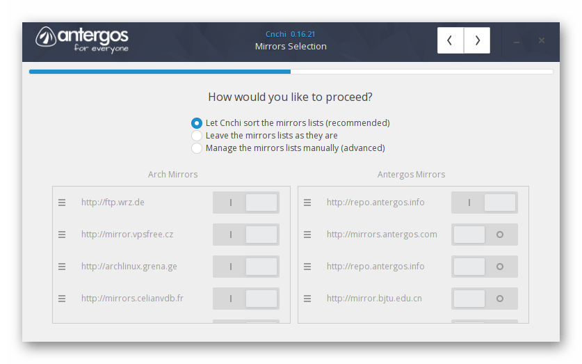
Task: Close the Cnchi installer window
Action: coord(542,40)
